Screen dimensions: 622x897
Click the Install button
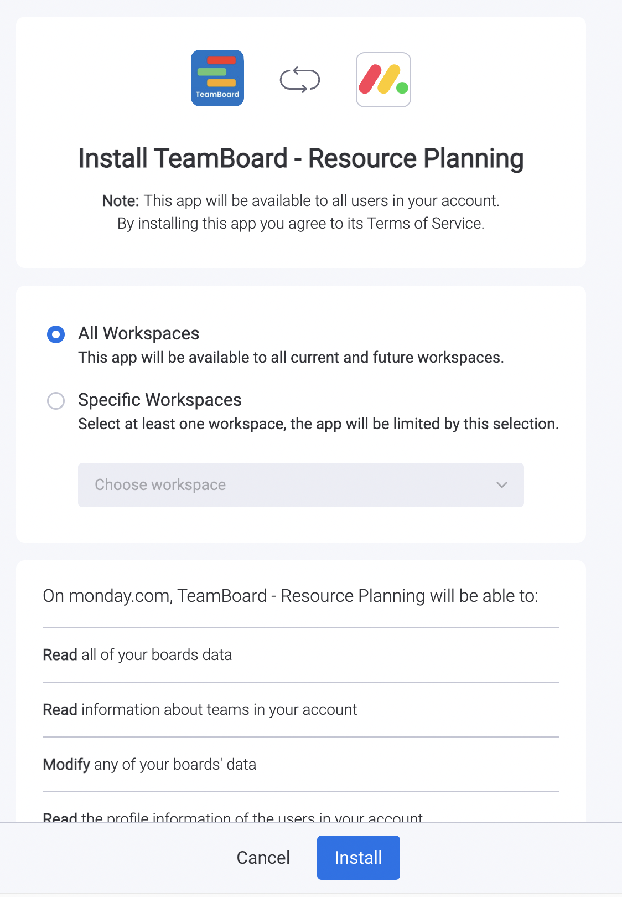click(358, 857)
